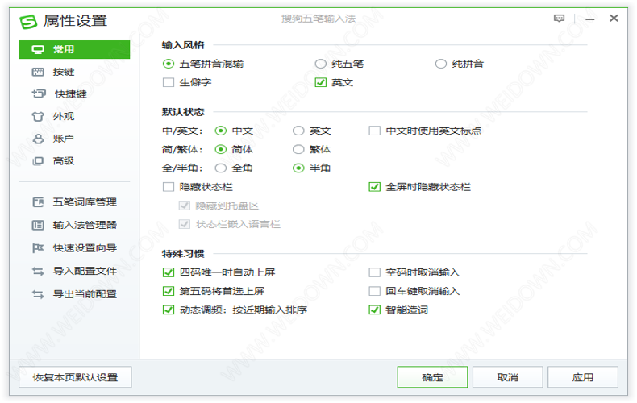637x403 pixels.
Task: Click the arrows icon beside 导入配置文件
Action: click(x=38, y=271)
